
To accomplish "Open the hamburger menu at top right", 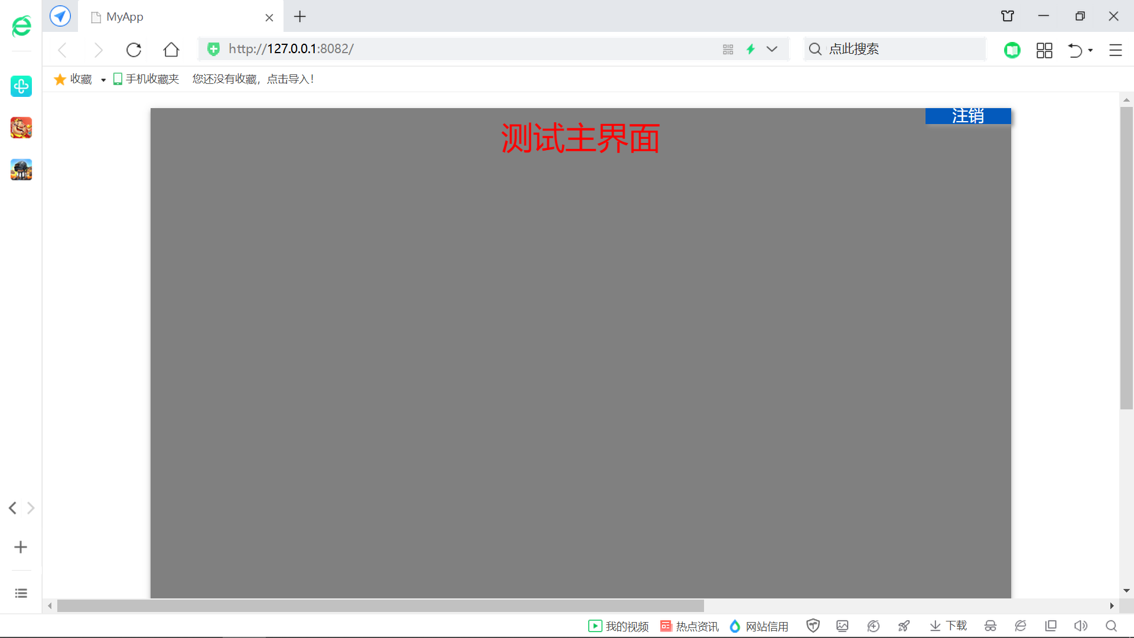I will 1115,50.
